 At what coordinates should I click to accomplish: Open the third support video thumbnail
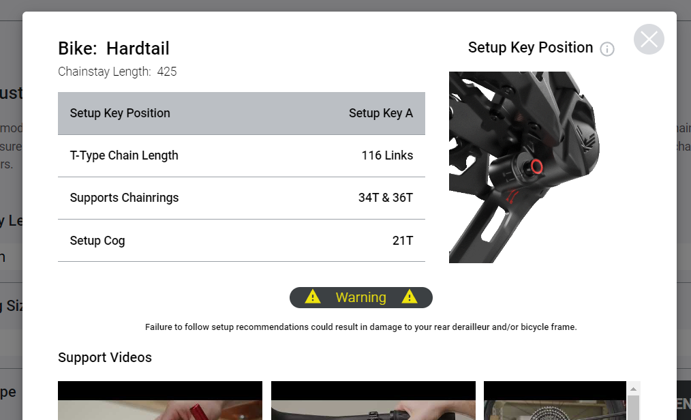pyautogui.click(x=554, y=401)
